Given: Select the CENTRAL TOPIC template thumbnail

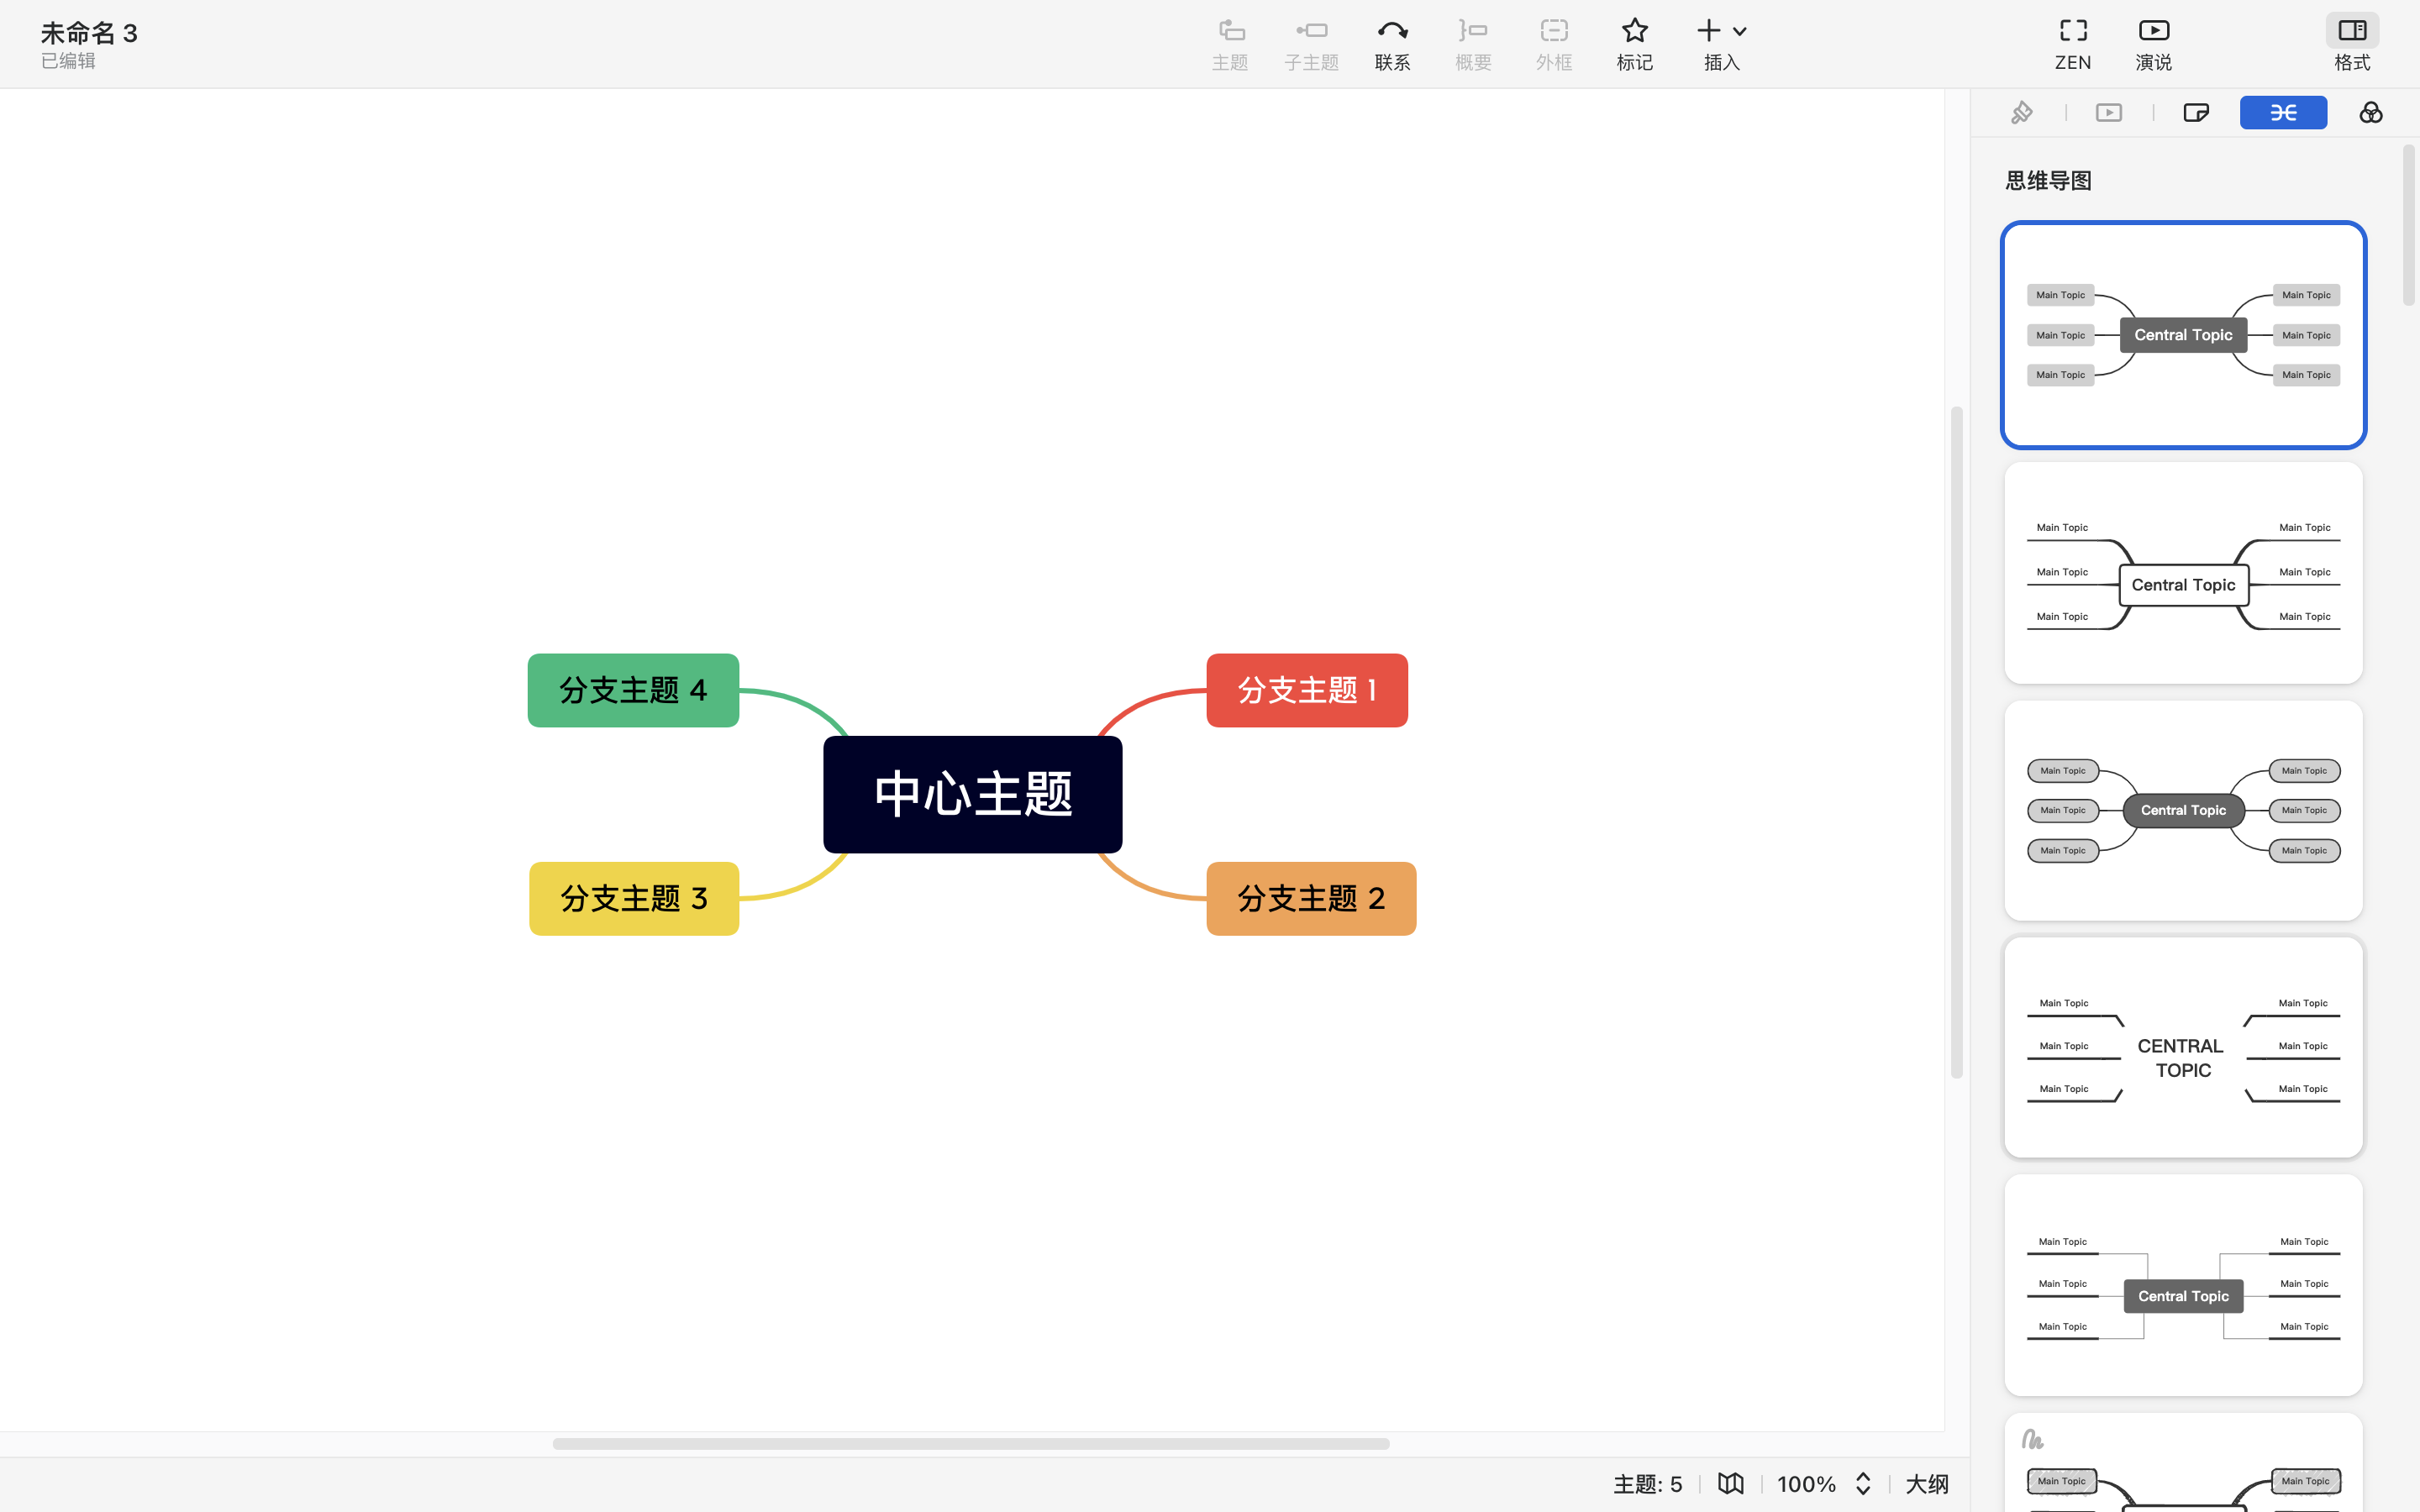Looking at the screenshot, I should 2182,1046.
